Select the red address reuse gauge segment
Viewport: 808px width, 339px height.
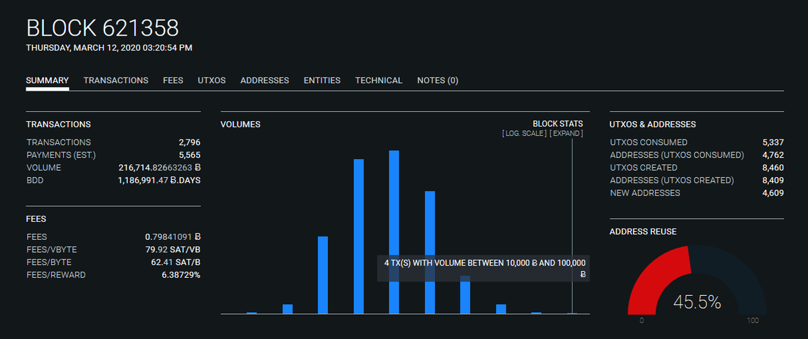click(656, 280)
